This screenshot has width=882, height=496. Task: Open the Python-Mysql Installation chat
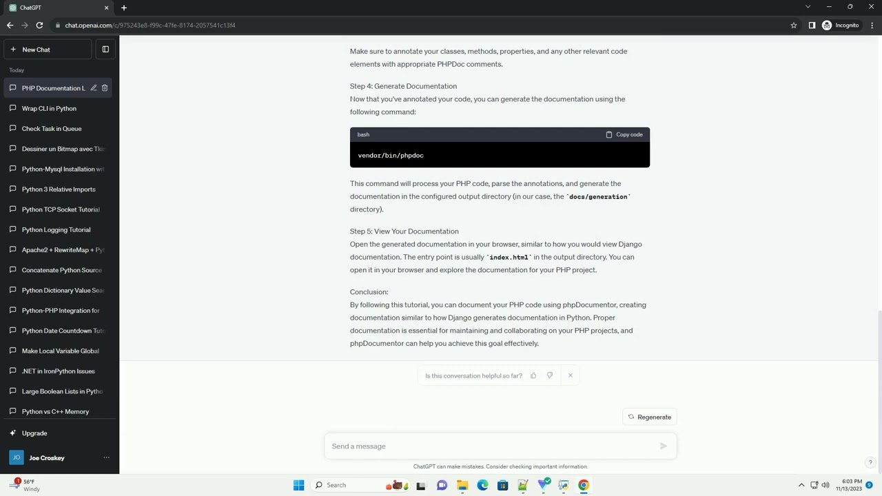[x=58, y=169]
